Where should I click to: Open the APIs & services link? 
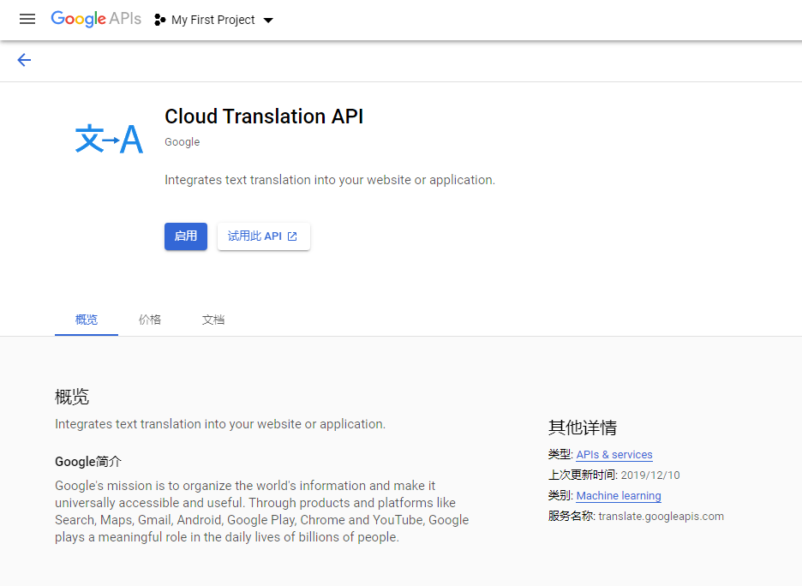pos(614,455)
